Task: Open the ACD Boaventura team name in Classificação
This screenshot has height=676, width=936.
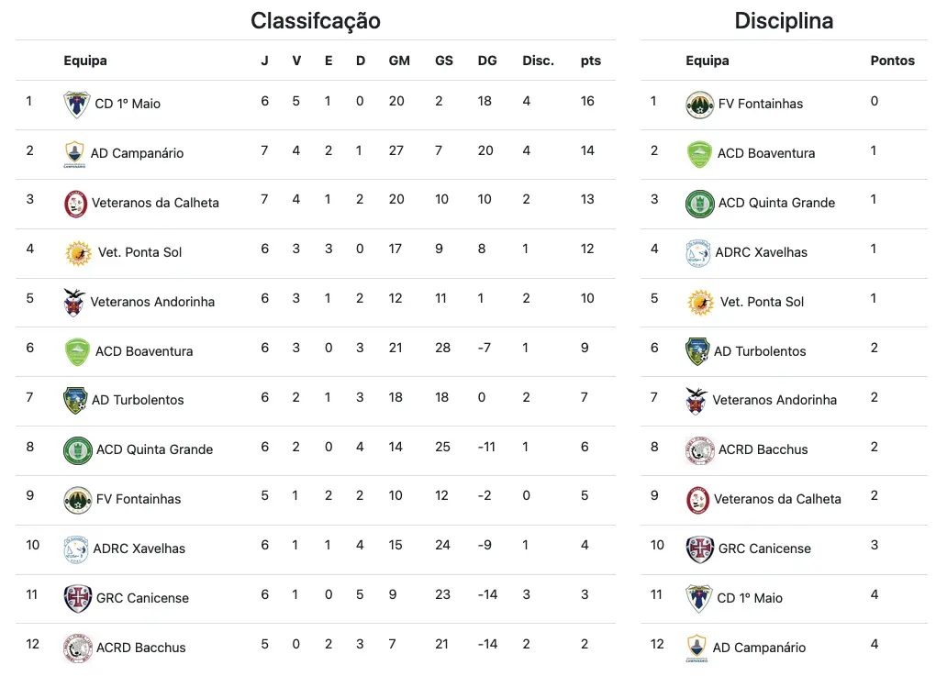Action: 144,351
